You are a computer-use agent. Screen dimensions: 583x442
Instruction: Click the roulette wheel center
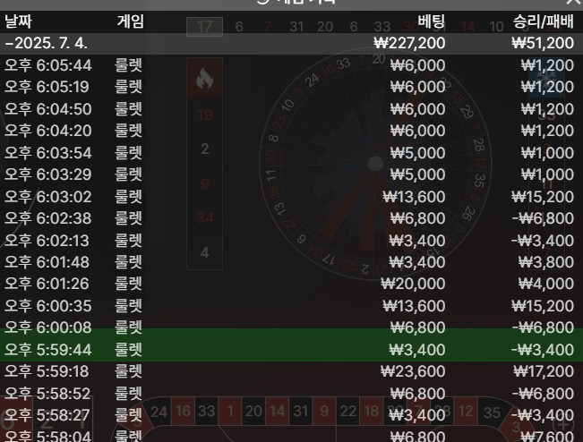tap(374, 164)
